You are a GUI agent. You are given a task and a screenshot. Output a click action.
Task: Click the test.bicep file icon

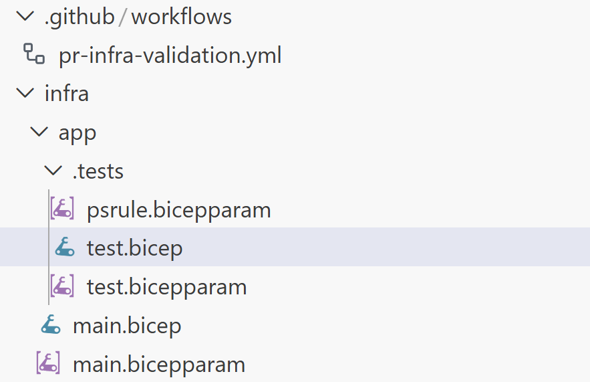point(64,248)
